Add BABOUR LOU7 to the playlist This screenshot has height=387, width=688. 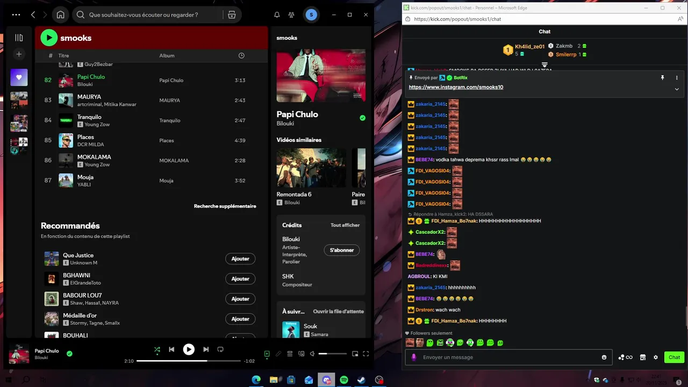coord(240,299)
